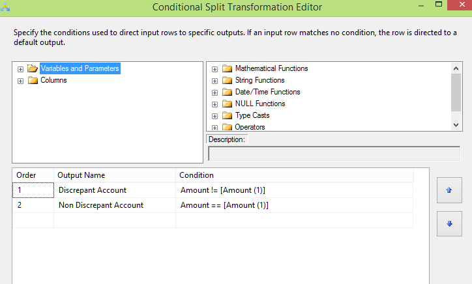Click the functions list scroll up arrow

(x=456, y=68)
